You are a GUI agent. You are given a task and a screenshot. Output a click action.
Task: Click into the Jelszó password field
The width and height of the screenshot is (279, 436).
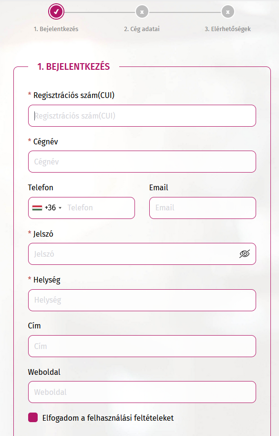(133, 254)
